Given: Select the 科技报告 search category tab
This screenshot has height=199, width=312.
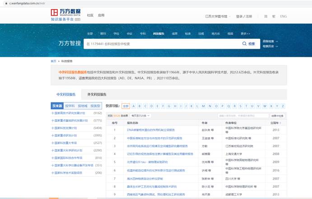Looking at the screenshot, I should [158, 33].
